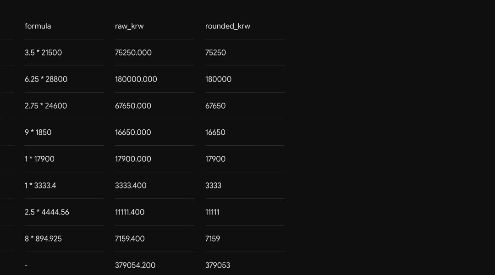
Task: Click the raw value 180000.000
Action: tap(136, 79)
